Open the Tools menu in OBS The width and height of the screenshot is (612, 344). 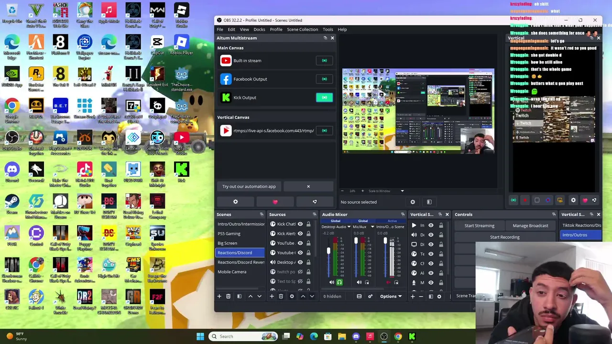pos(328,29)
